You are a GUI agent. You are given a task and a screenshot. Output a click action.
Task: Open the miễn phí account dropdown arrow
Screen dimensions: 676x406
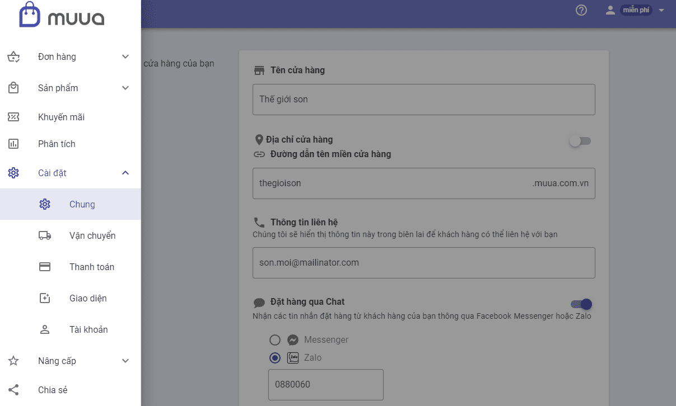tap(661, 10)
